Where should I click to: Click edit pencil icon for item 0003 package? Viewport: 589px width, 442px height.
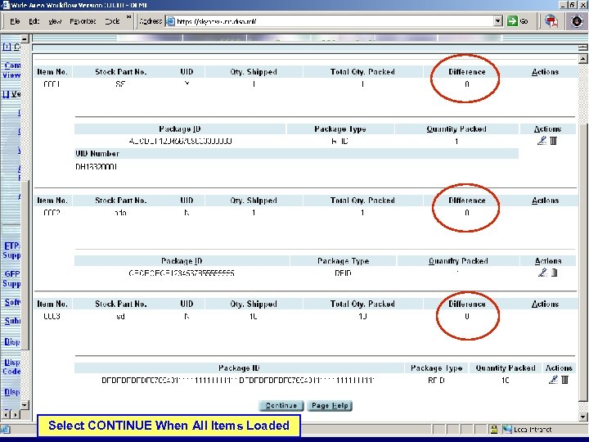tap(553, 380)
